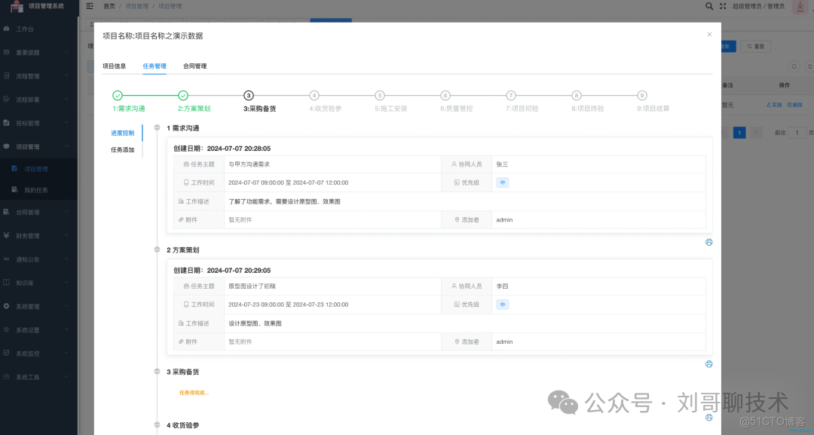This screenshot has width=814, height=435.
Task: Click the printer icon beside 收货验参 section
Action: coord(708,416)
